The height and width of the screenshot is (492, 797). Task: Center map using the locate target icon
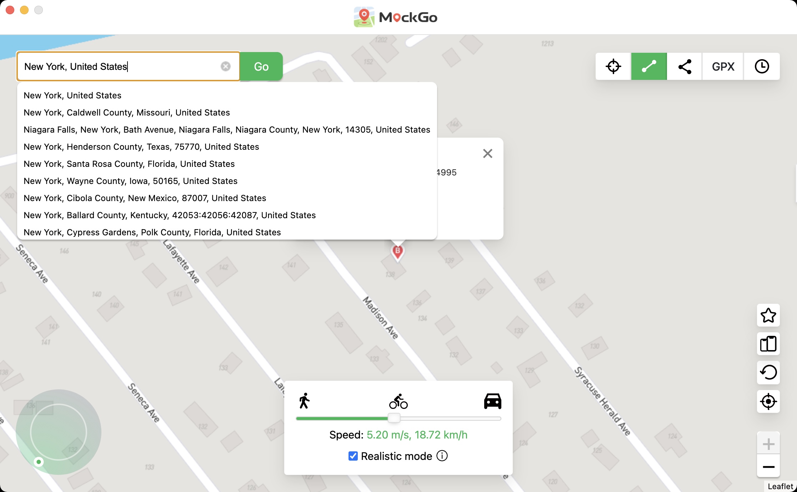pos(768,401)
